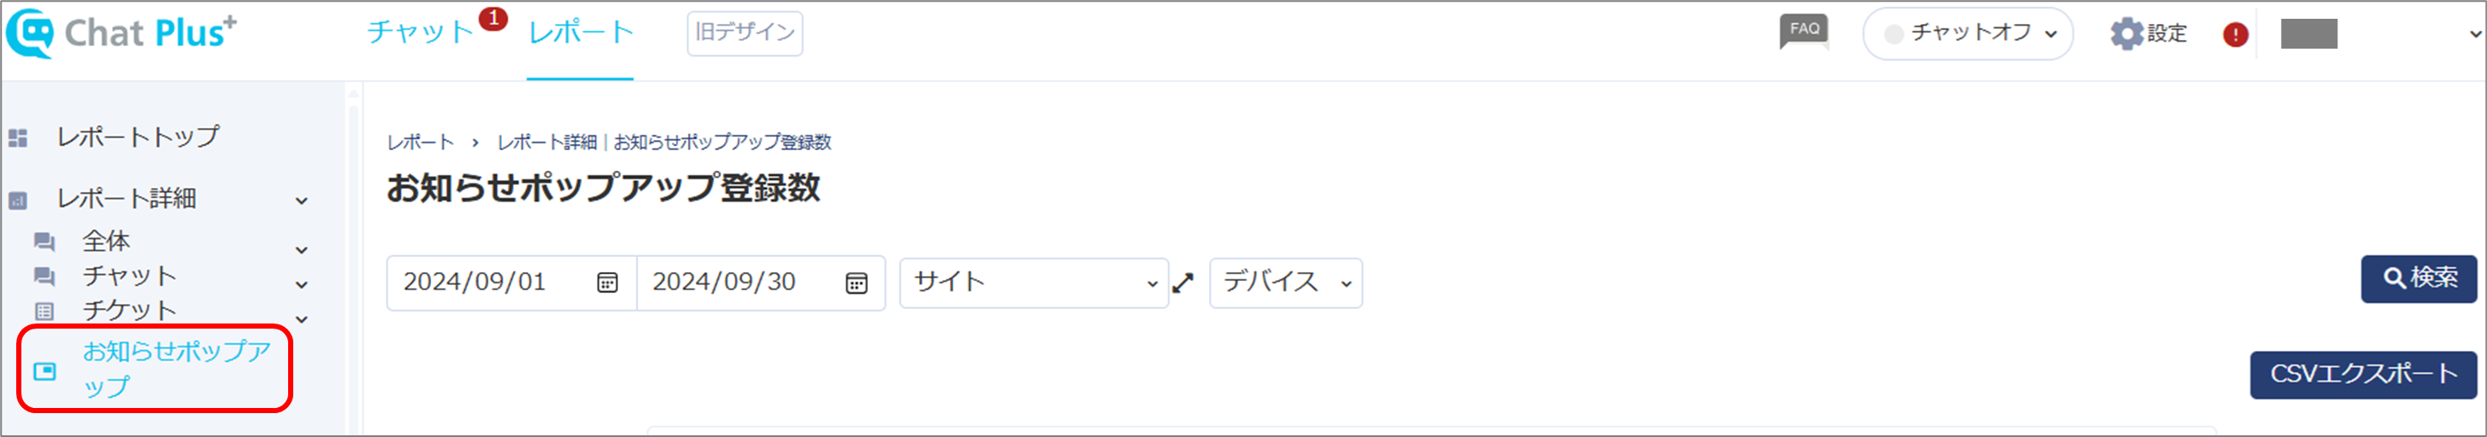This screenshot has width=2487, height=437.
Task: Collapse the レポート詳細 section chevron
Action: coord(301,201)
